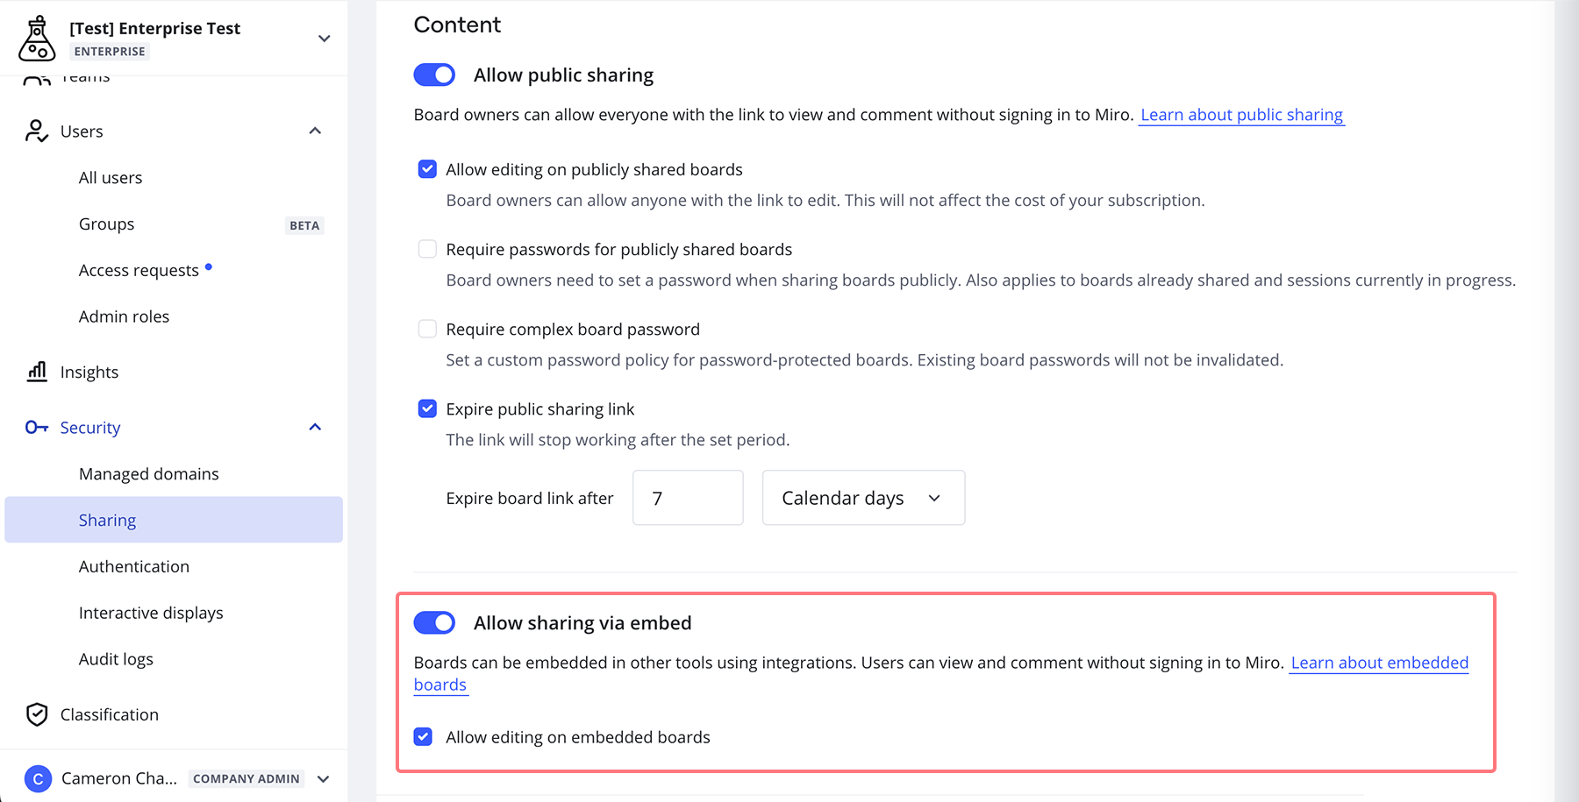Click the Security key icon
1579x802 pixels.
click(x=37, y=428)
